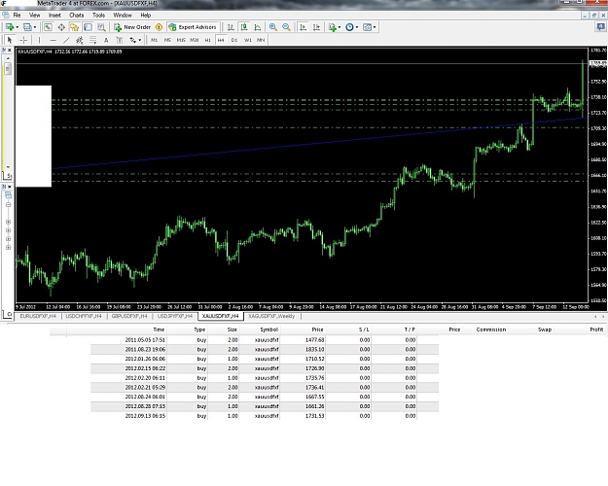Open the View menu
608x486 pixels.
pyautogui.click(x=34, y=16)
